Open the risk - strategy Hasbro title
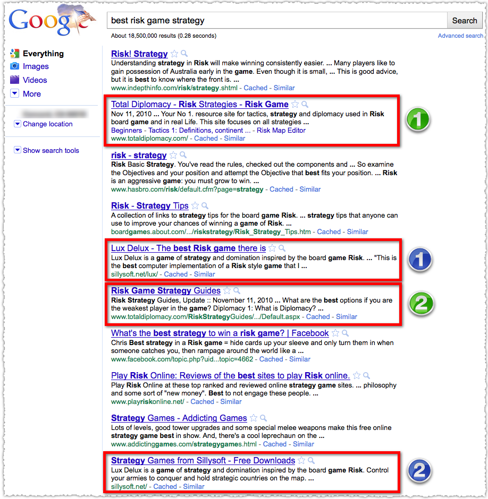 139,156
